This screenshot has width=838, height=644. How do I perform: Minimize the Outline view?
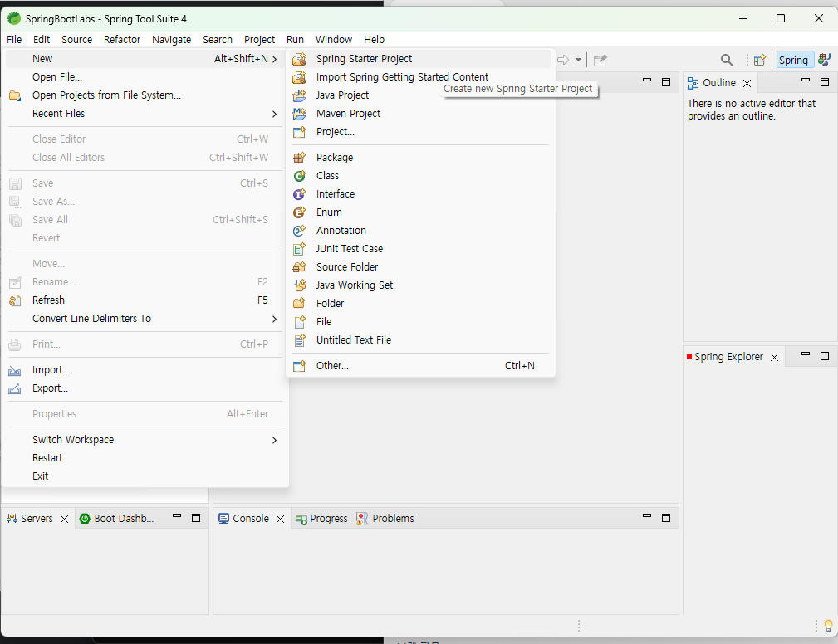point(806,80)
